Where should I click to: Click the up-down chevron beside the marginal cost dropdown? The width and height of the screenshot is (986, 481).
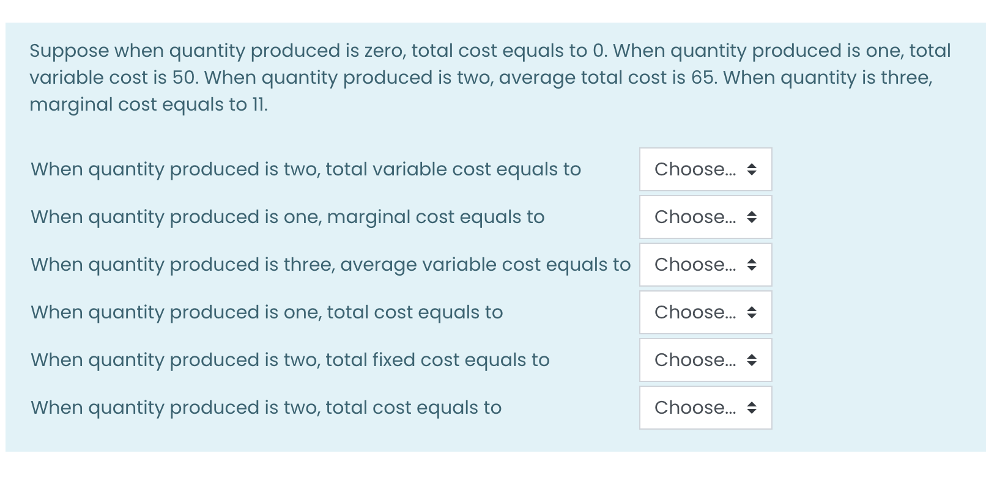[752, 217]
